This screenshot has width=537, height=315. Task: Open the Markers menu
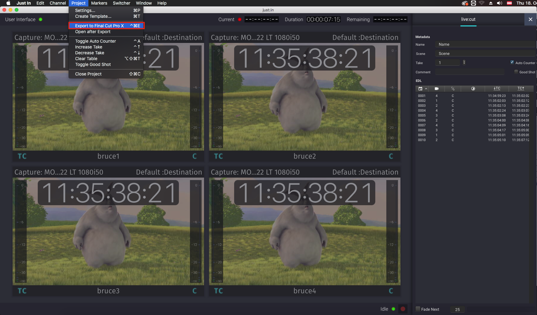[99, 3]
